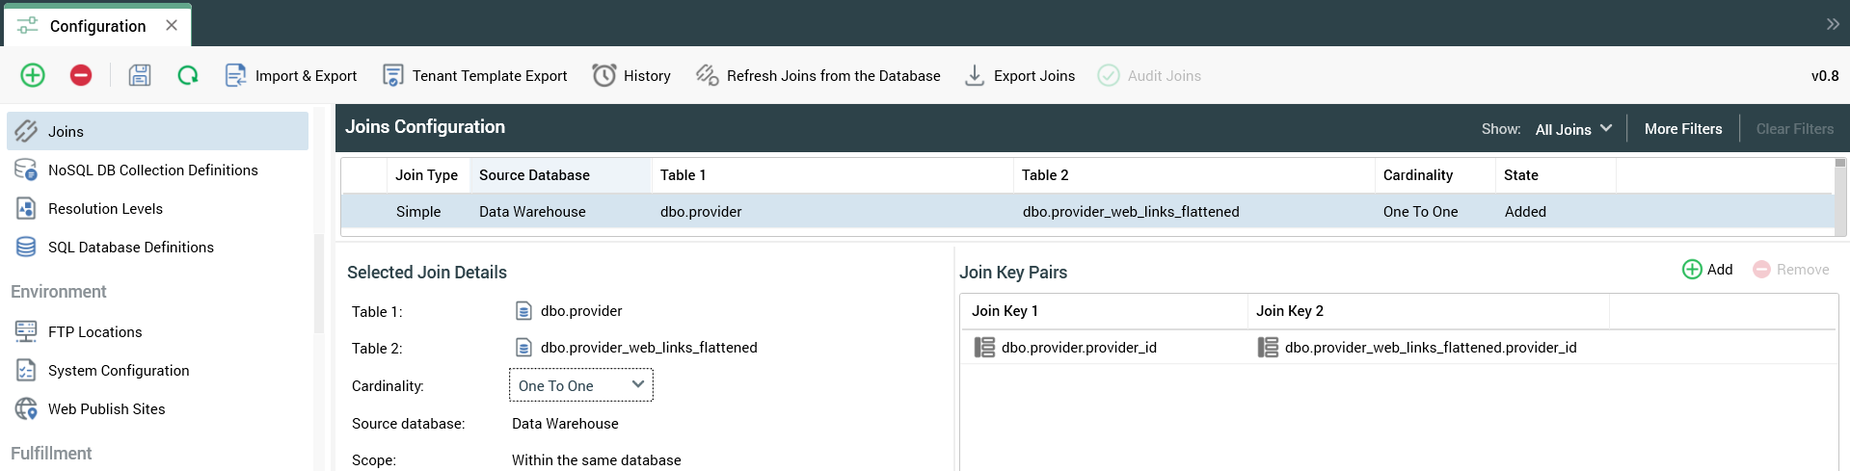Click the red delete icon in toolbar
This screenshot has height=471, width=1850.
[x=81, y=75]
